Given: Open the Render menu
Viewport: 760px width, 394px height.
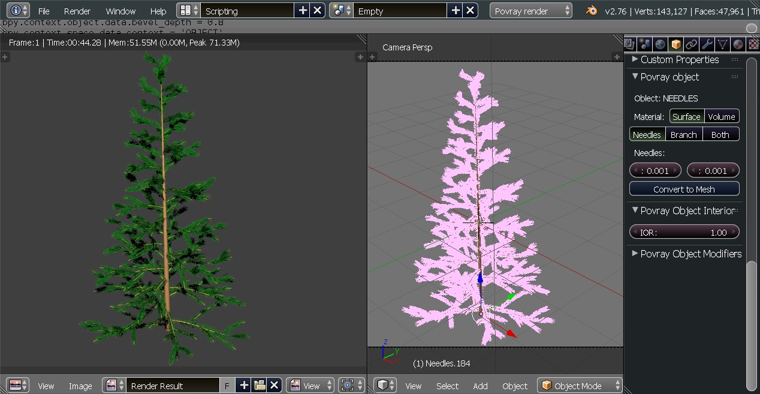Looking at the screenshot, I should 77,11.
